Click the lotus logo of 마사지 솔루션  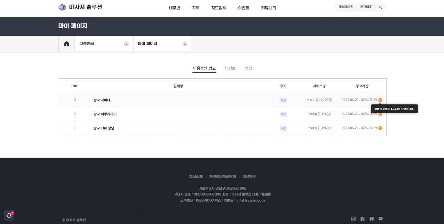pyautogui.click(x=62, y=7)
